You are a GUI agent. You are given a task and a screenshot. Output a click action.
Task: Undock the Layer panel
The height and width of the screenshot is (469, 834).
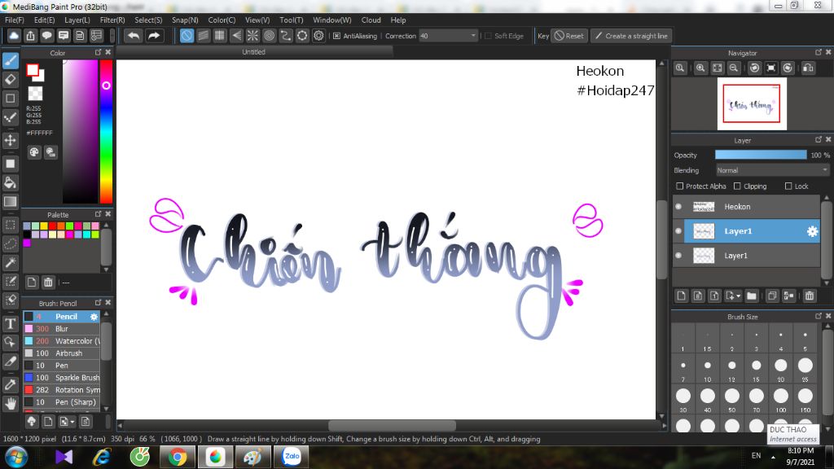click(x=818, y=139)
